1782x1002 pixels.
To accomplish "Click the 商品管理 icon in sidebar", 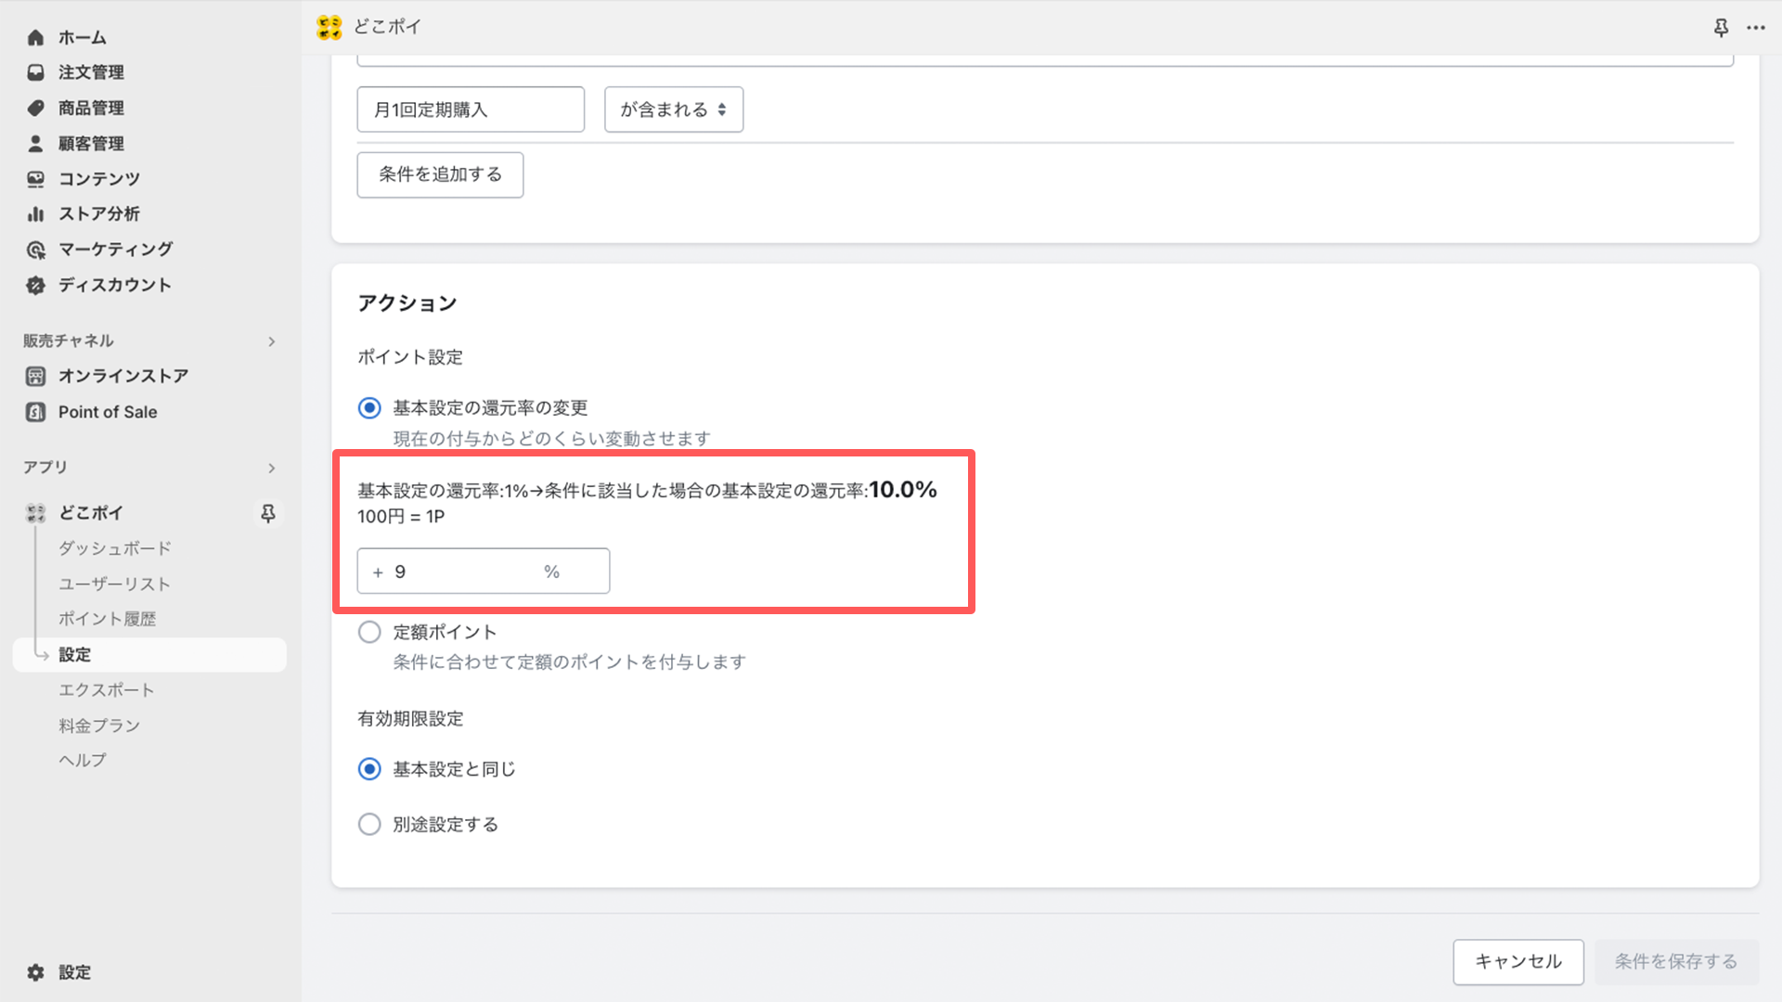I will [x=35, y=108].
